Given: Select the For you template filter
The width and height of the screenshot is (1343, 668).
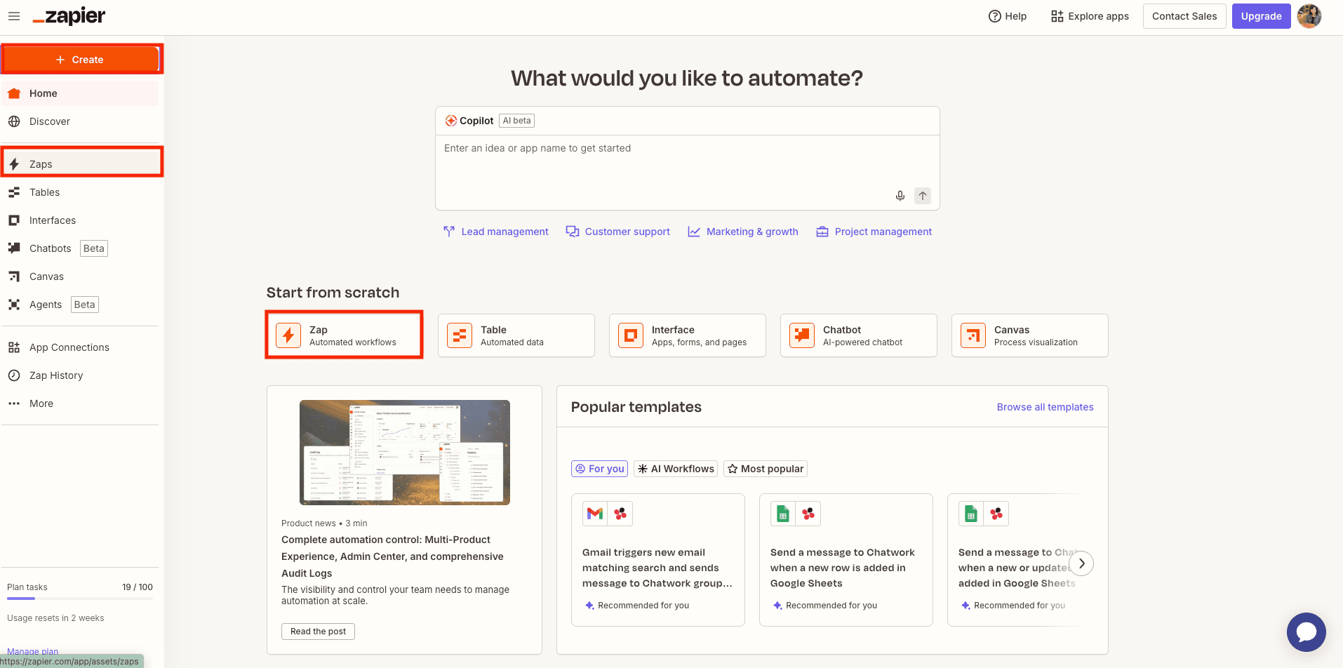Looking at the screenshot, I should 599,469.
